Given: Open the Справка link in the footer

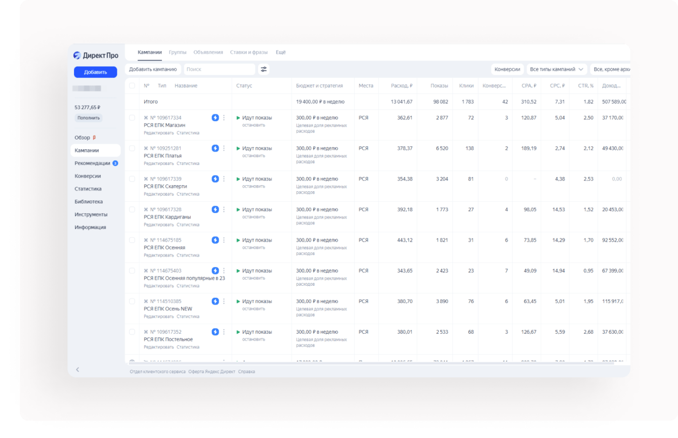Looking at the screenshot, I should point(246,372).
